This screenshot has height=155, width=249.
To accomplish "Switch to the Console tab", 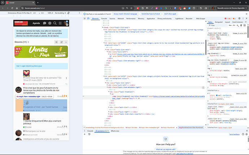I will 104,19.
